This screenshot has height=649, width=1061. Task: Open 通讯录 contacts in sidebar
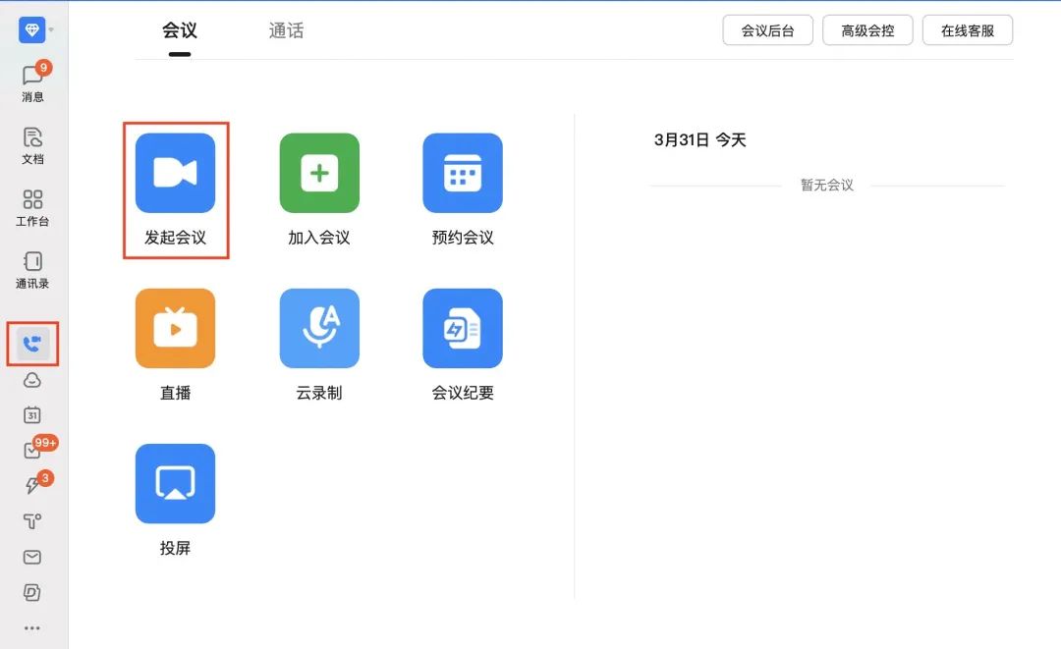pyautogui.click(x=32, y=268)
